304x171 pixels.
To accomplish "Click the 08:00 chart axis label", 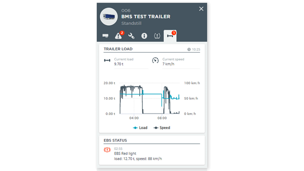I will 162,118.
